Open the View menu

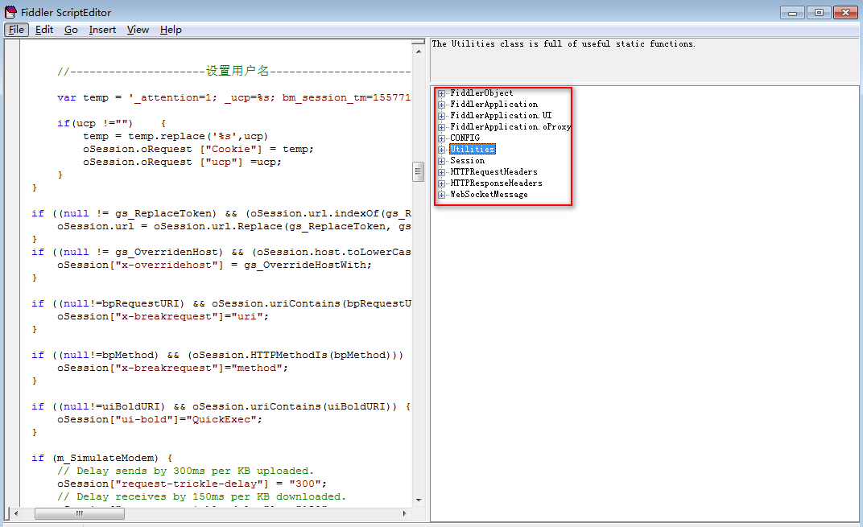tap(138, 30)
